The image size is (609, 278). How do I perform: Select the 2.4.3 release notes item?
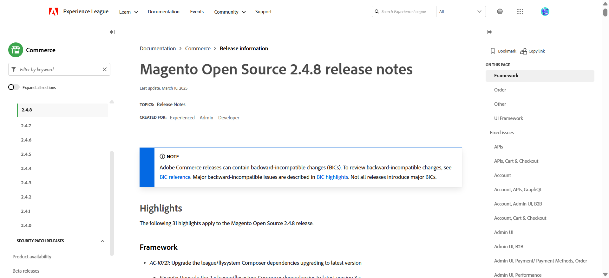coord(26,183)
